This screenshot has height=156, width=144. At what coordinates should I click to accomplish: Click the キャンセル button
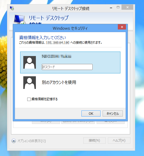(x=113, y=114)
